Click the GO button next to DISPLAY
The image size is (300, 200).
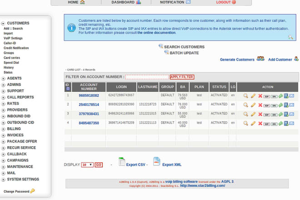(x=99, y=165)
